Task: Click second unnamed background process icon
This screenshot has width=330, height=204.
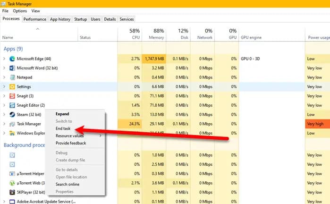Action: coord(12,164)
